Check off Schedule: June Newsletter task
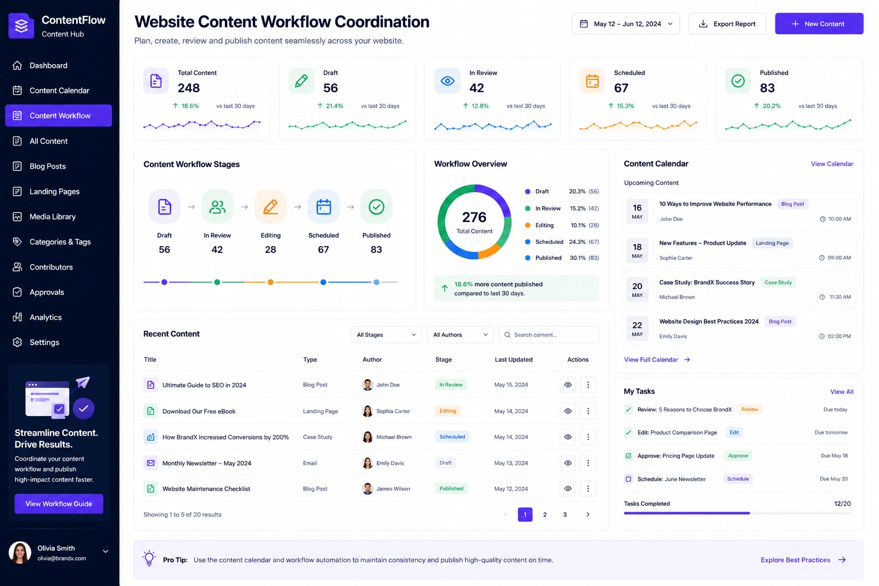The image size is (879, 586). [628, 479]
